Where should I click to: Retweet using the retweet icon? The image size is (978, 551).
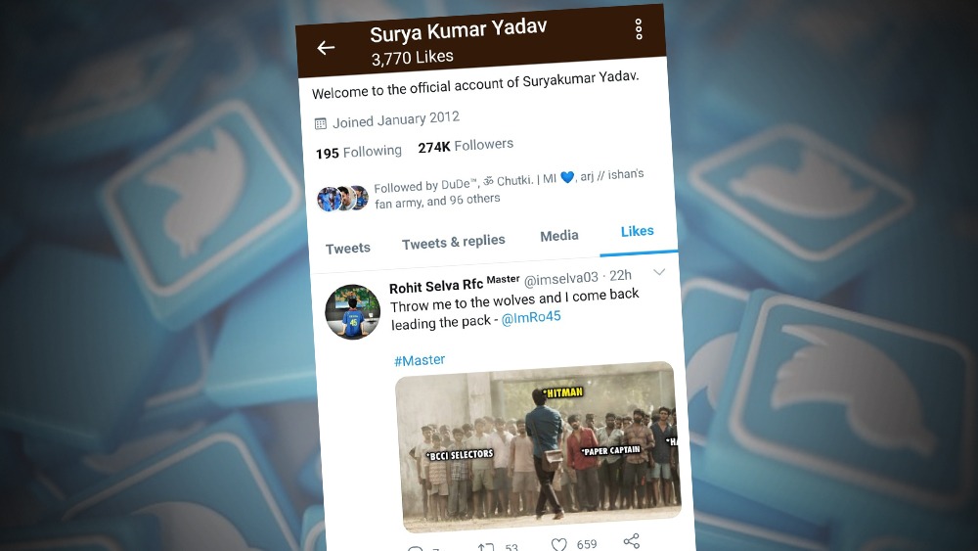(x=485, y=547)
